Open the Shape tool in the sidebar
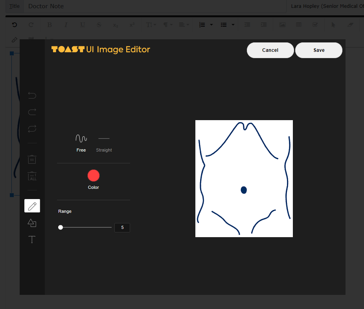The height and width of the screenshot is (309, 364). [x=32, y=223]
